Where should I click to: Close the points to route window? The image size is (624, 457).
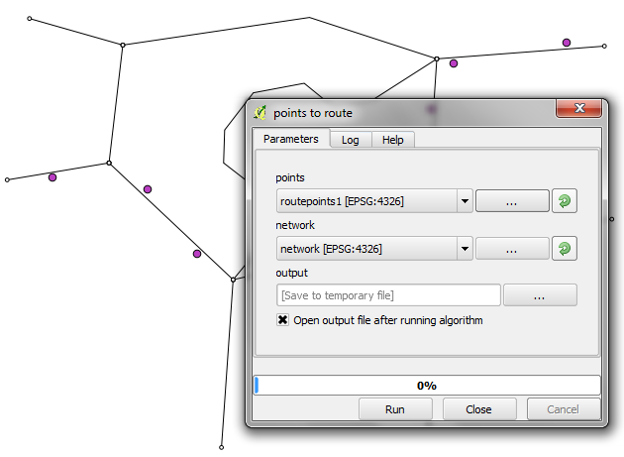tap(579, 111)
